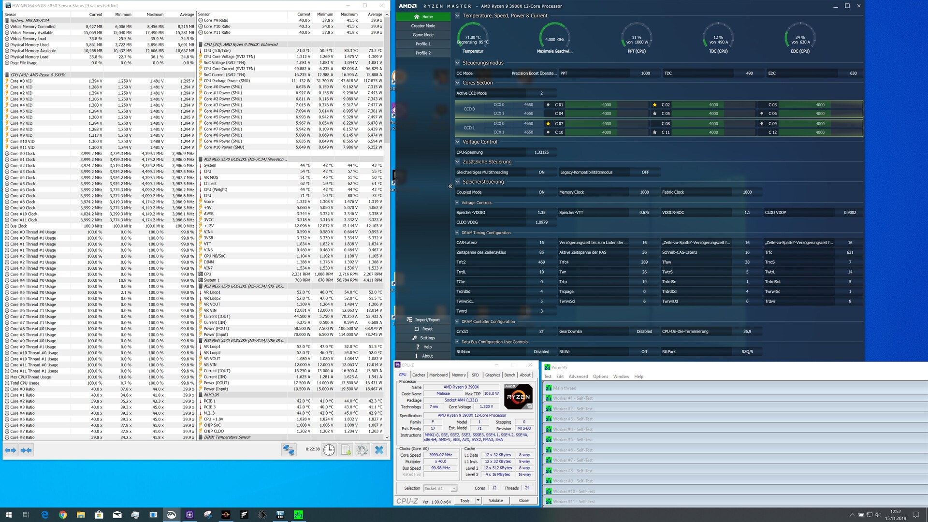The image size is (928, 522).
Task: Toggle the gold star on core C 02
Action: (x=654, y=105)
